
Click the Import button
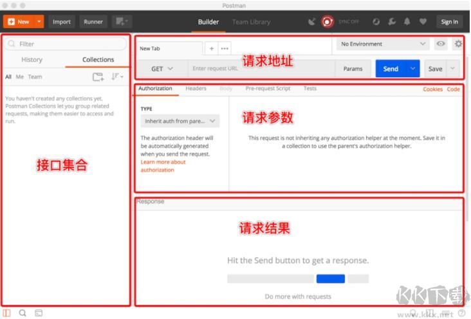click(x=62, y=22)
